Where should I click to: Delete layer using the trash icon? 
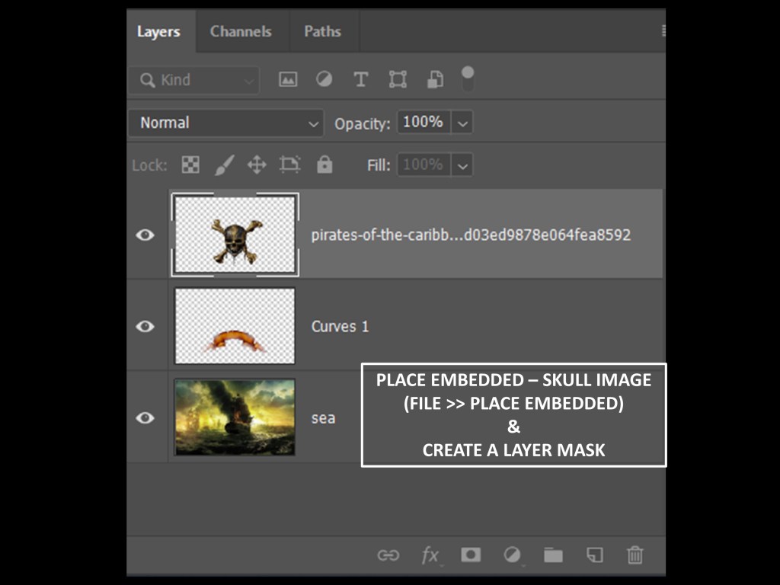coord(635,555)
